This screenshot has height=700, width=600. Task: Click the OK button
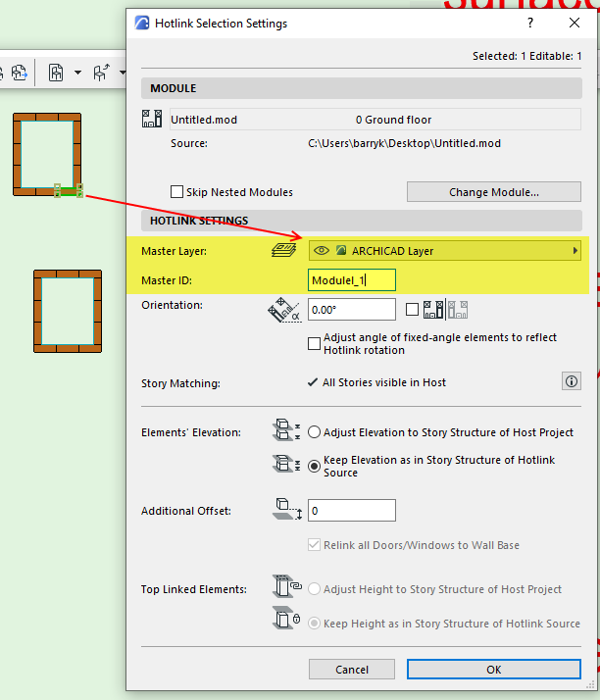[494, 670]
